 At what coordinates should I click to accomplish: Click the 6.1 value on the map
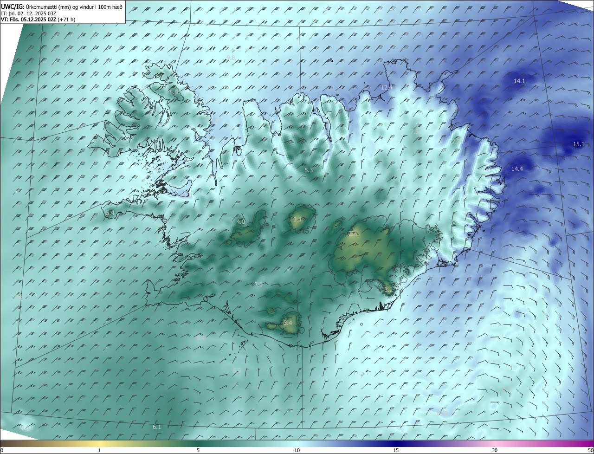click(157, 427)
